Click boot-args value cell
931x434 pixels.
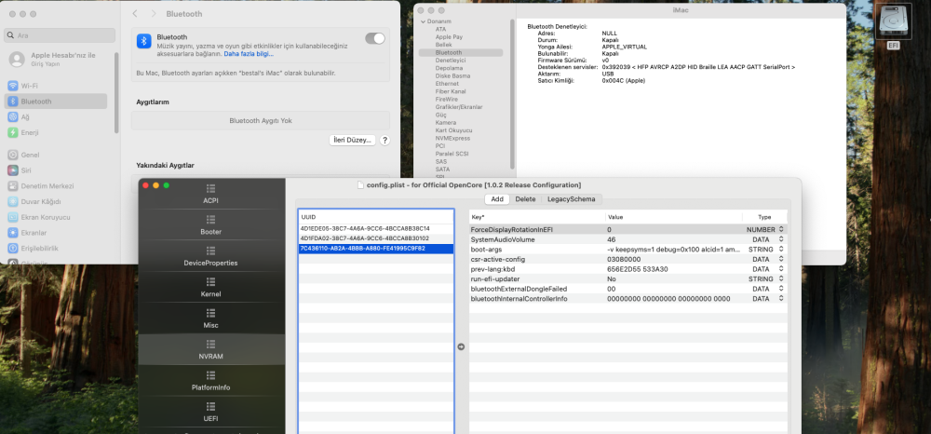(x=673, y=250)
